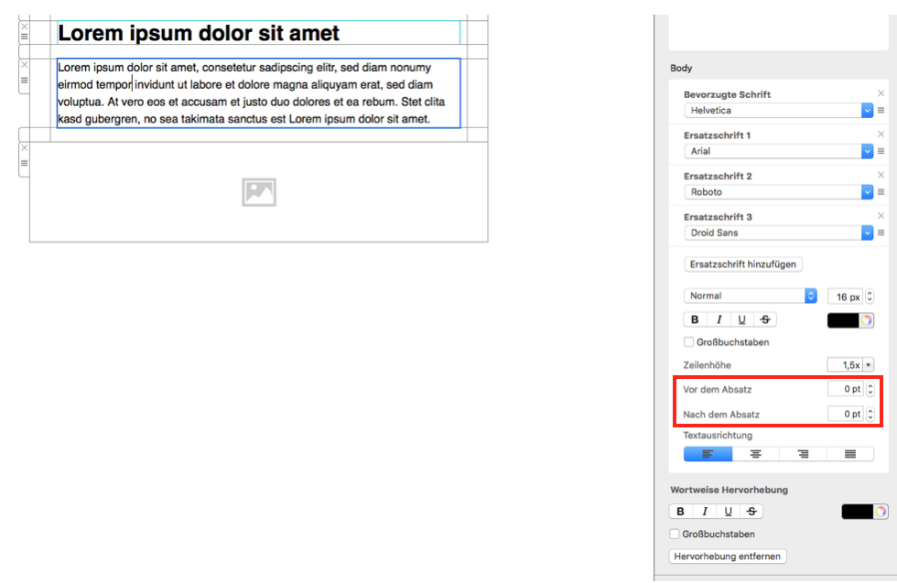
Task: Toggle Strikethrough in Body style
Action: point(765,319)
